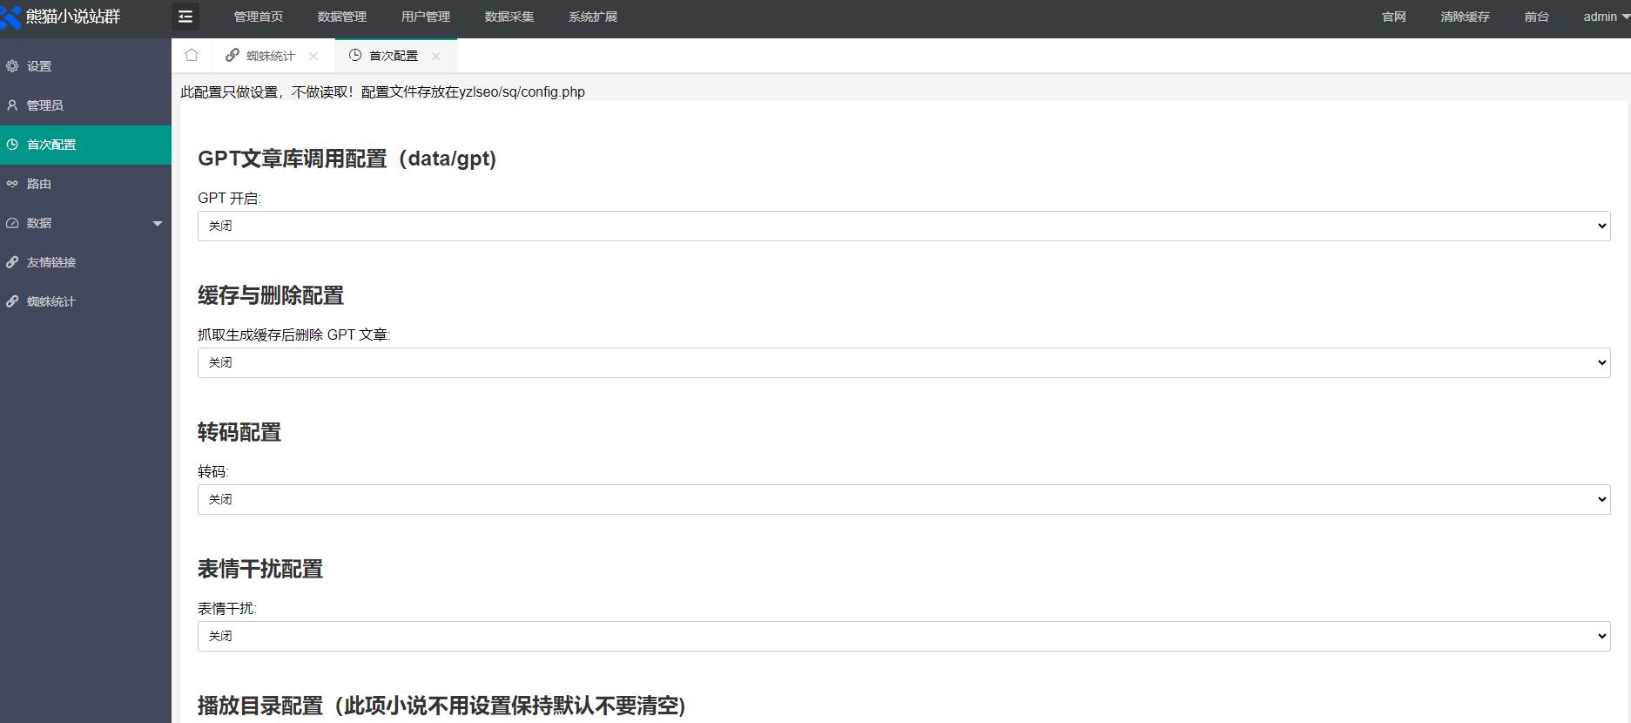Click the user icon beside 管理员

click(x=12, y=105)
